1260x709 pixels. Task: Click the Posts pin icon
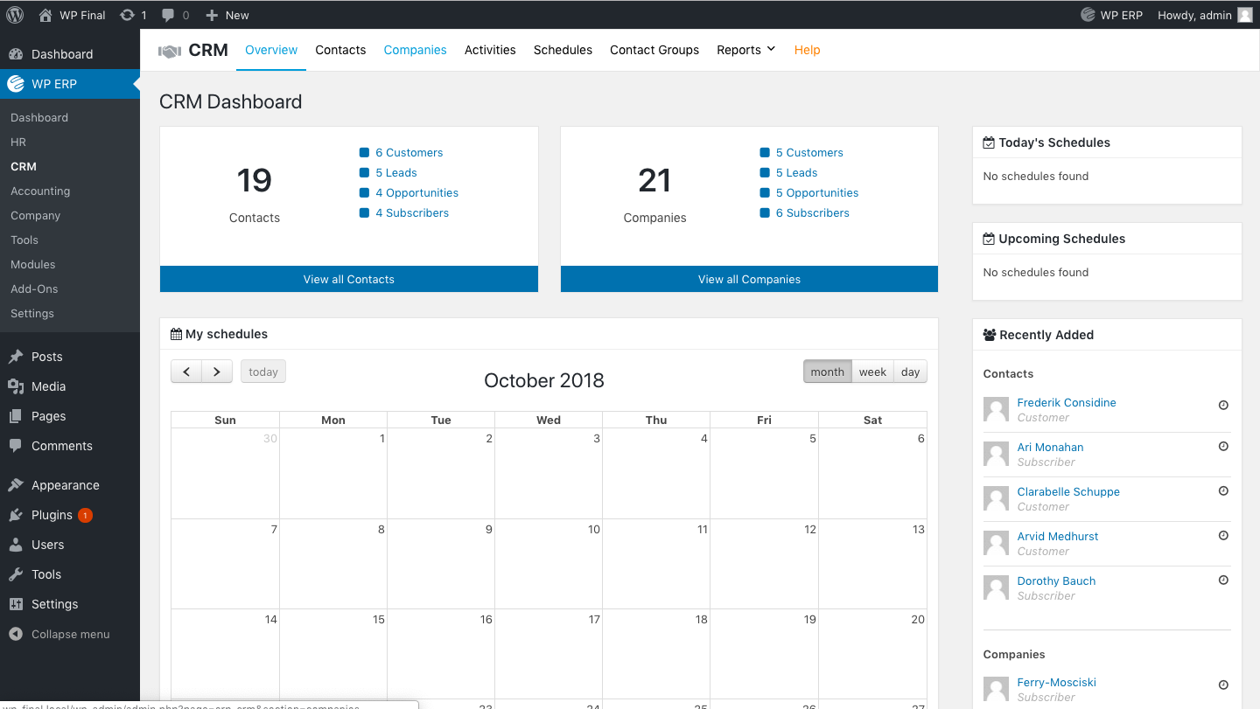click(16, 357)
